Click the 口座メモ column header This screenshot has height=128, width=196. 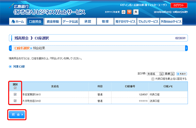(168, 86)
